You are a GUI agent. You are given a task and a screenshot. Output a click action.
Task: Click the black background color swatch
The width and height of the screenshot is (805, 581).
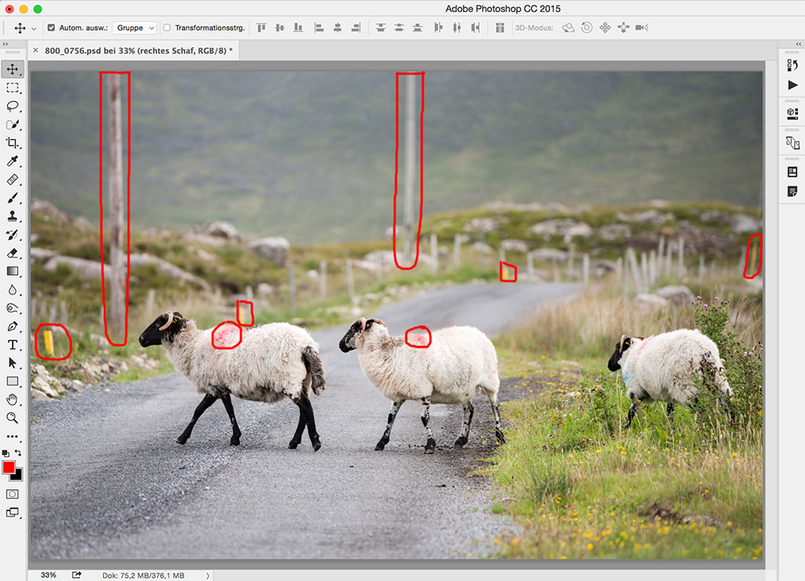[18, 476]
